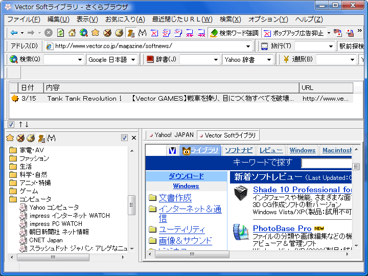Toggle the checkbox in the sidebar header
Screen dimensions: 368x276
(124, 138)
